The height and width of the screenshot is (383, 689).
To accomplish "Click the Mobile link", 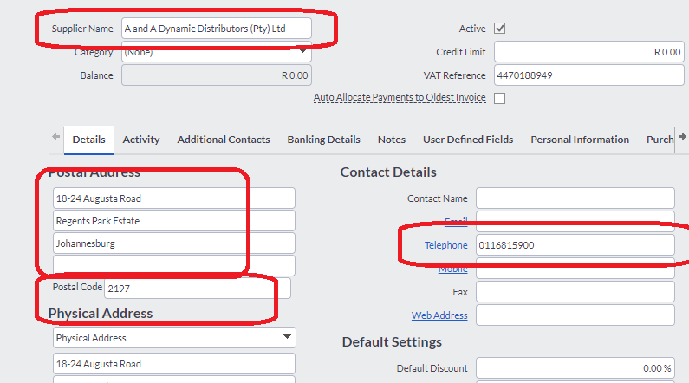I will (x=453, y=269).
